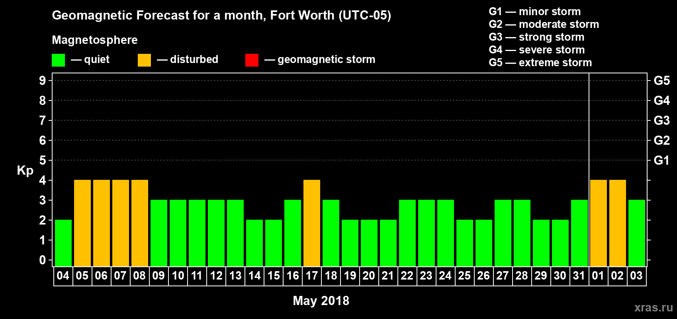Click the Kp axis value '5'
677x319 pixels.
point(43,160)
